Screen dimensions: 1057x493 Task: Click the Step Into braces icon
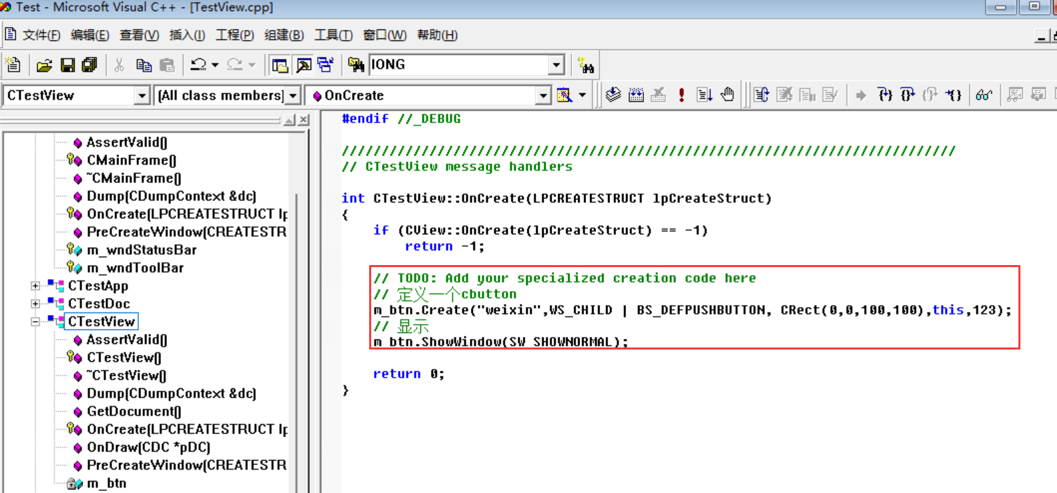click(x=885, y=95)
